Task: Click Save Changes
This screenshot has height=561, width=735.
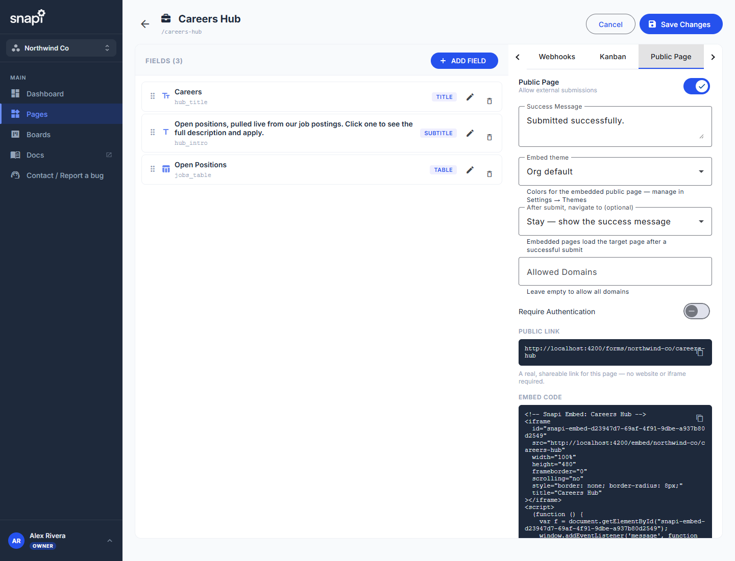Action: coord(681,24)
